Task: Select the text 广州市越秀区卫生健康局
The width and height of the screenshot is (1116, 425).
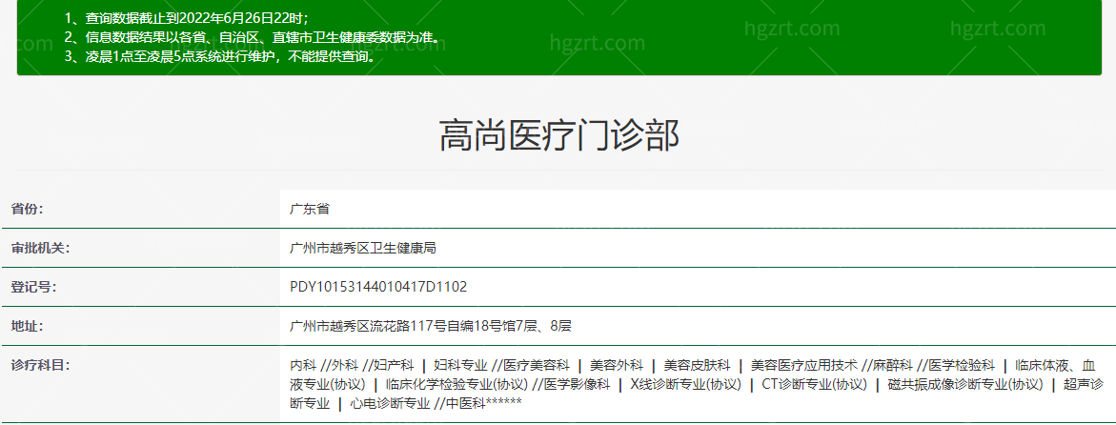Action: (x=363, y=248)
